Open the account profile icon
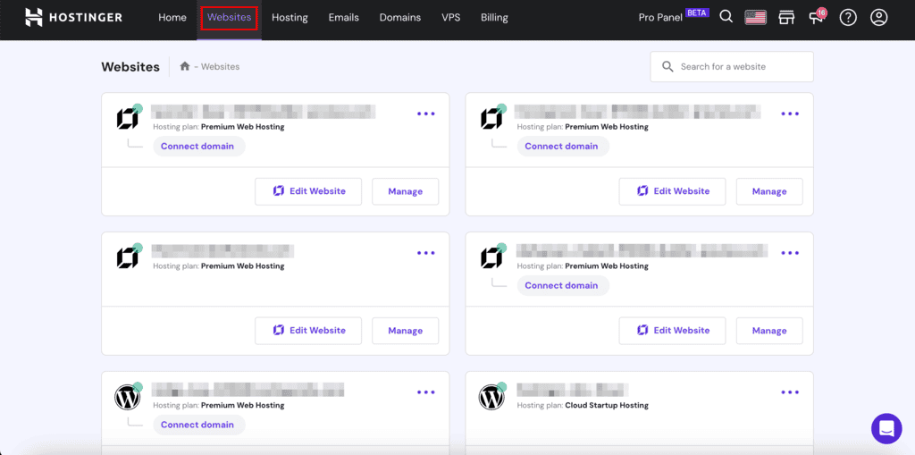The height and width of the screenshot is (455, 915). click(879, 17)
